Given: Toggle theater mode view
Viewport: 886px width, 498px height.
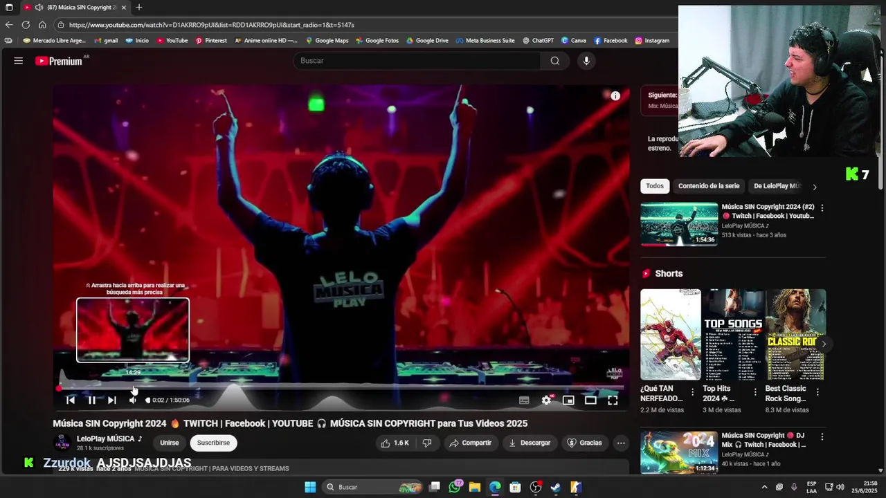Looking at the screenshot, I should (x=590, y=400).
